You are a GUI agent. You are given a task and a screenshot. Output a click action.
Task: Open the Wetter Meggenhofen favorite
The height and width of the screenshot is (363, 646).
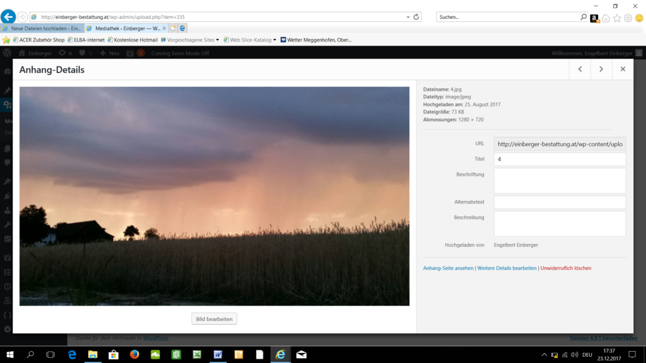coord(316,40)
